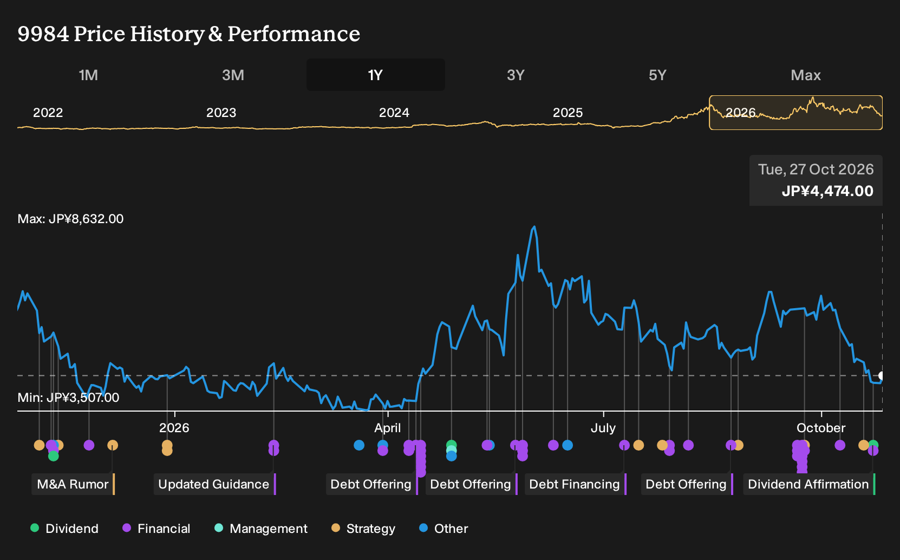The image size is (900, 560).
Task: Select the 3M range tab
Action: 233,75
